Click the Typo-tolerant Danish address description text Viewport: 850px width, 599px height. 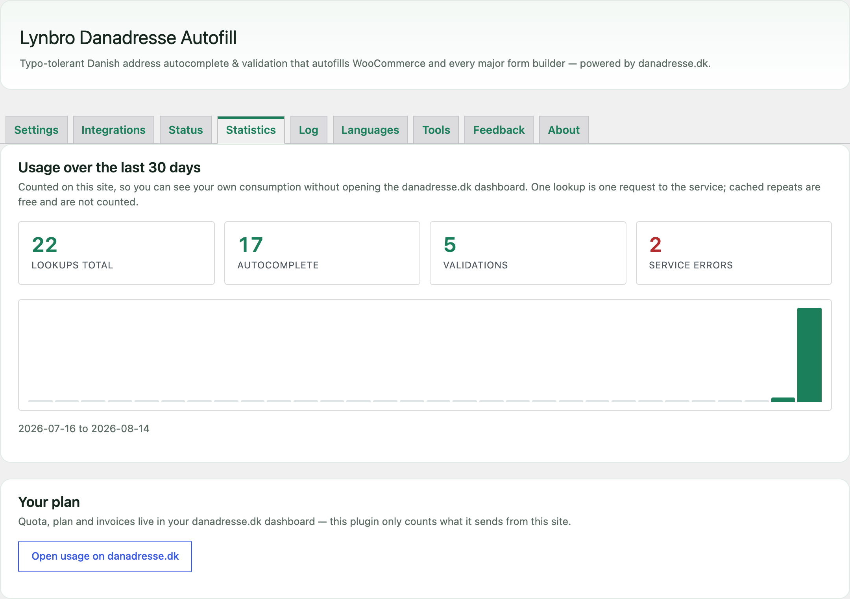click(x=365, y=63)
